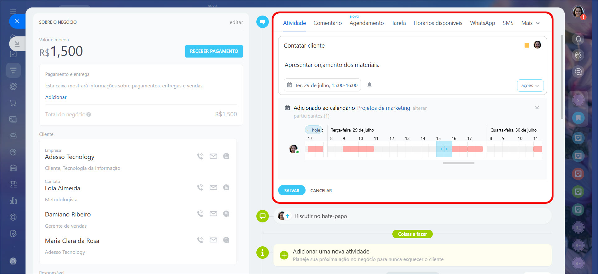Email Lola Almeida via envelope icon
598x274 pixels.
[x=213, y=187]
